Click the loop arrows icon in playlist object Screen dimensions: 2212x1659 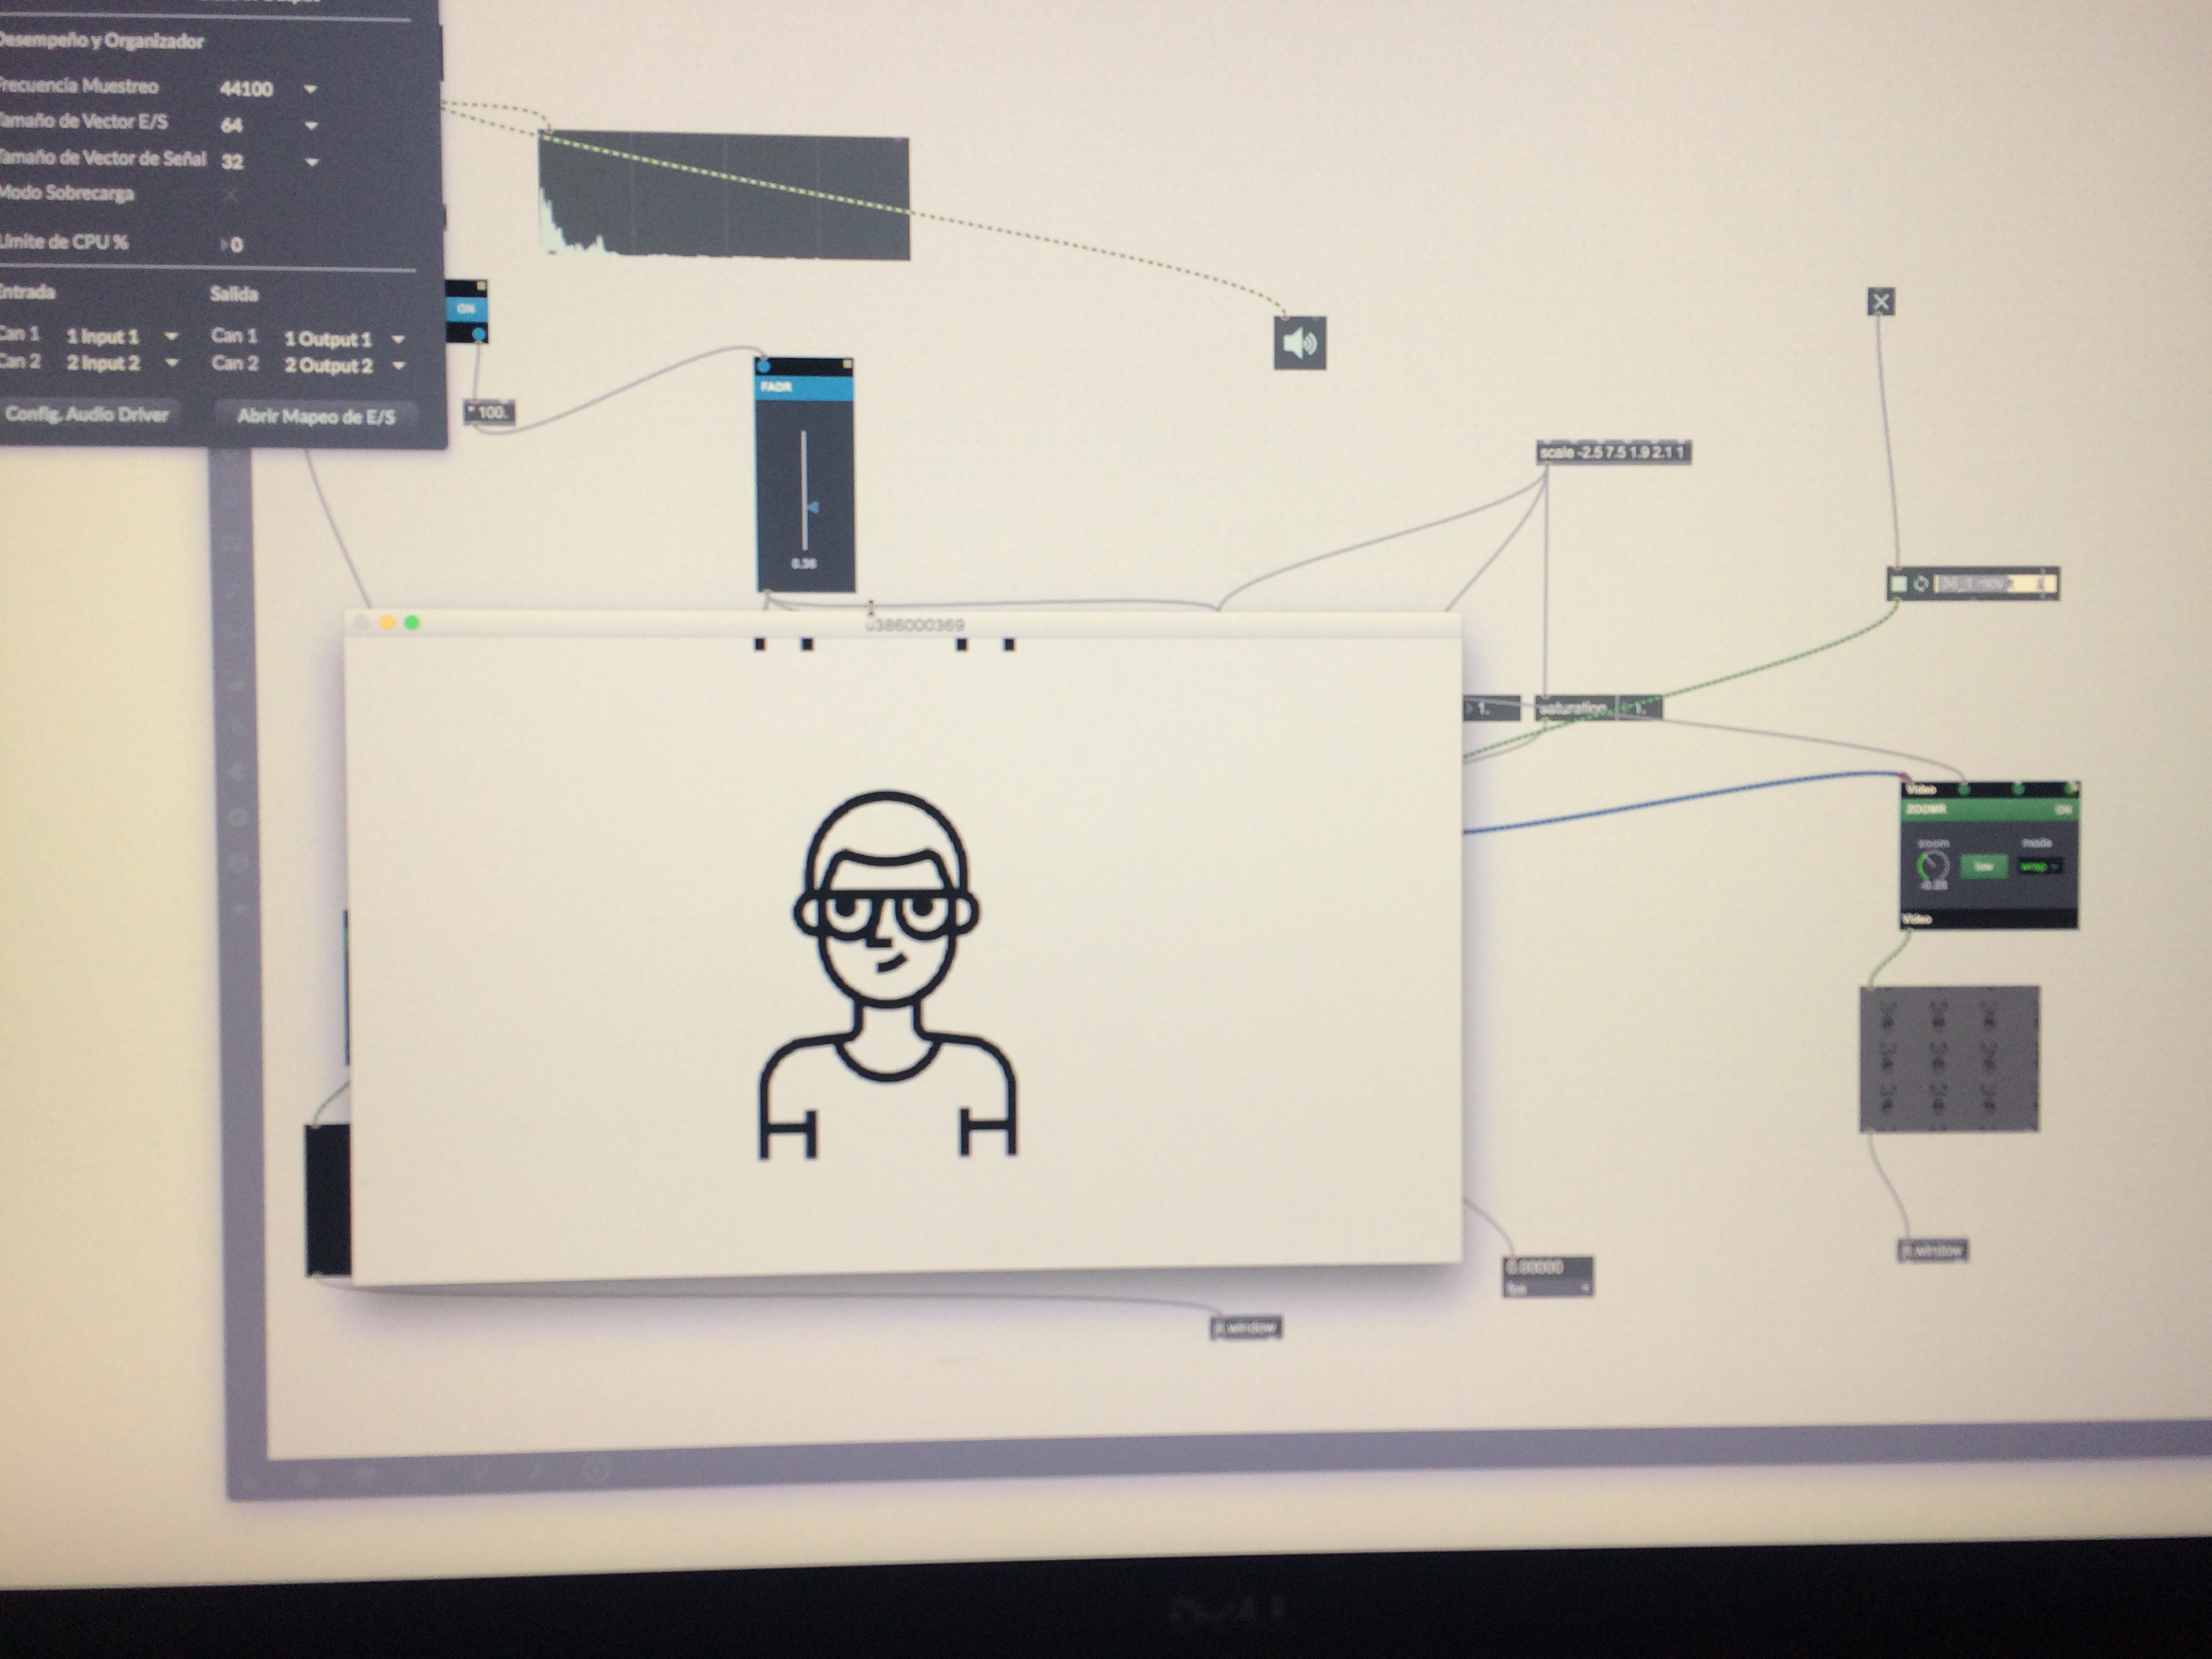point(1920,583)
